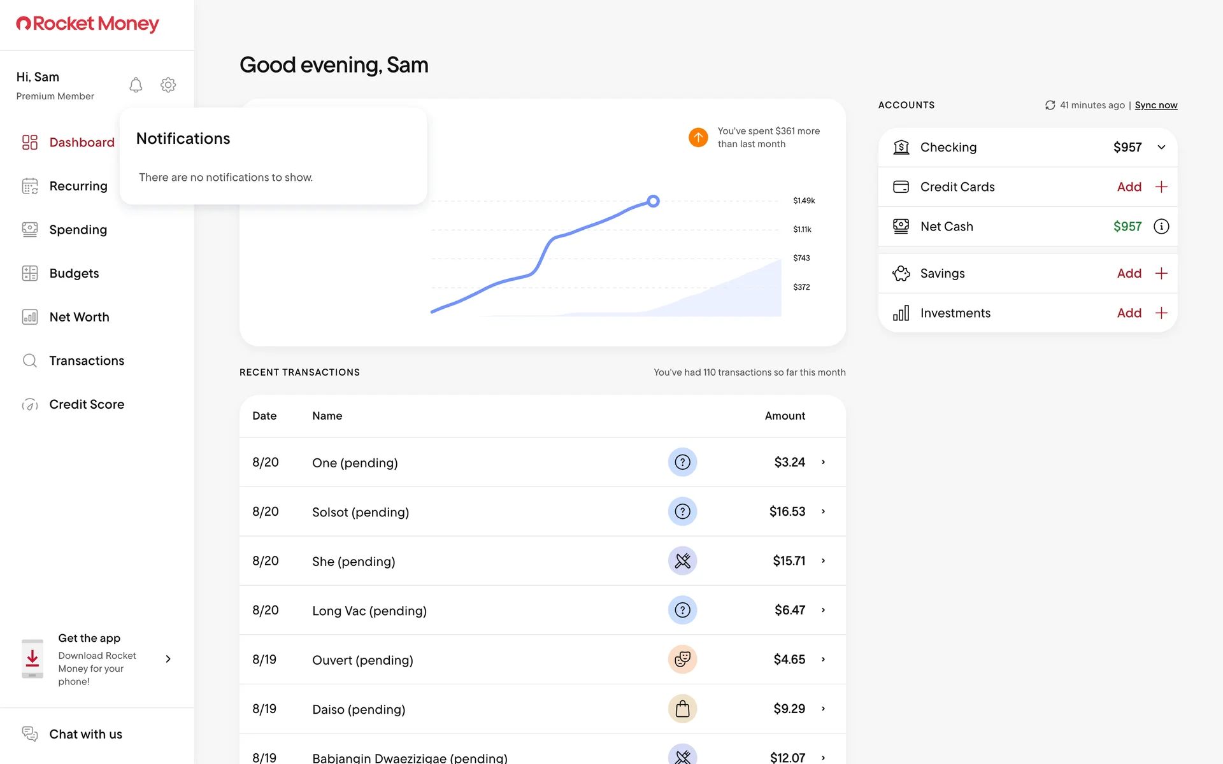The image size is (1223, 764).
Task: Expand the Checking account chevron
Action: point(1161,147)
